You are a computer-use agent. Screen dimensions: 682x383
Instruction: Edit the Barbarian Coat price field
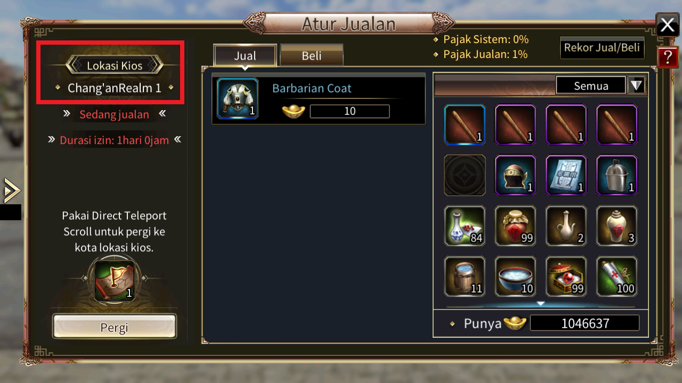pos(350,111)
